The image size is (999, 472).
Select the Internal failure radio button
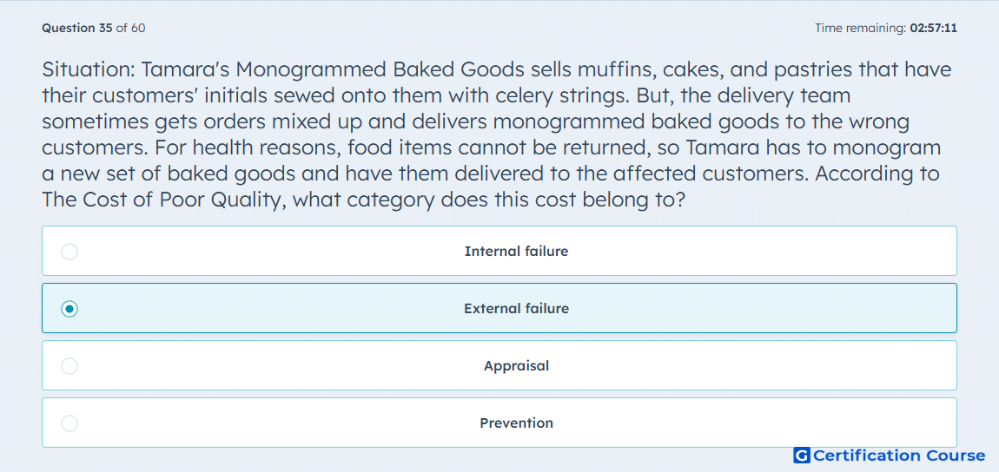click(69, 252)
